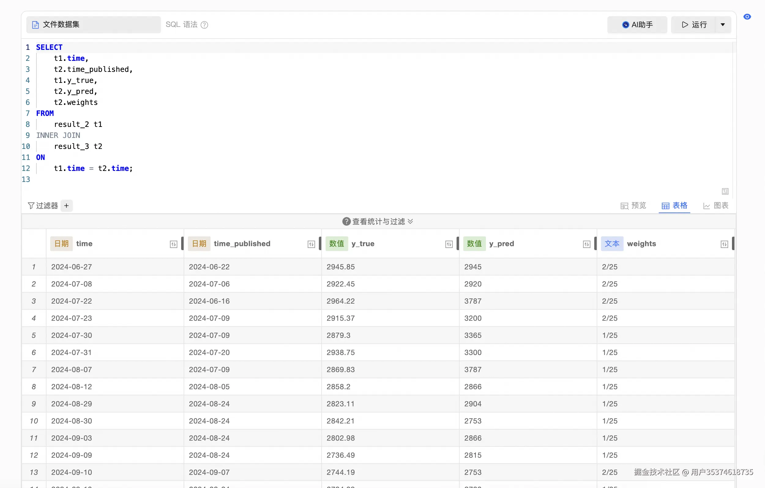Image resolution: width=765 pixels, height=488 pixels.
Task: Open the stats icon on time_published column
Action: coord(311,244)
